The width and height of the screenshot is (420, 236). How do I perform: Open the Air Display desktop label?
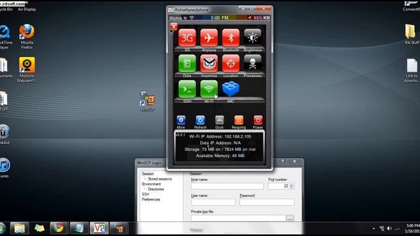click(27, 9)
